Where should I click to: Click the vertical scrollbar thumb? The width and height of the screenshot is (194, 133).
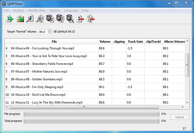pyautogui.click(x=187, y=65)
